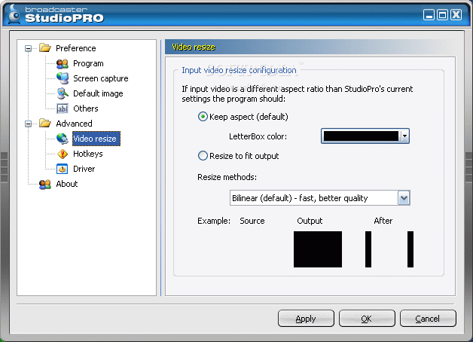The image size is (473, 342).
Task: Click the Screen capture monitor icon
Action: [x=63, y=78]
